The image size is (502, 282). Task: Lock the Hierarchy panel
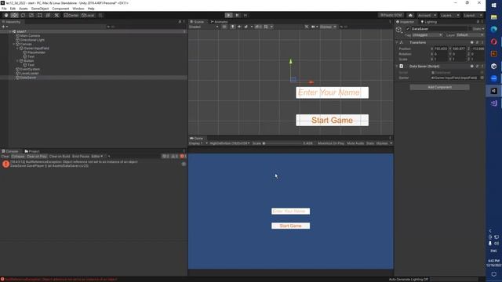[x=180, y=22]
